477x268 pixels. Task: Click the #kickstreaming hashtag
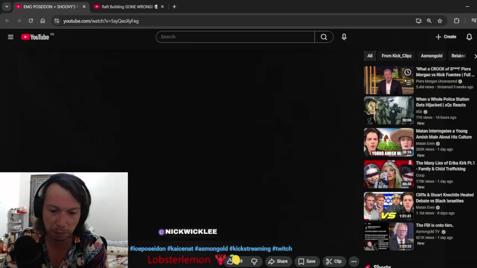click(x=250, y=249)
